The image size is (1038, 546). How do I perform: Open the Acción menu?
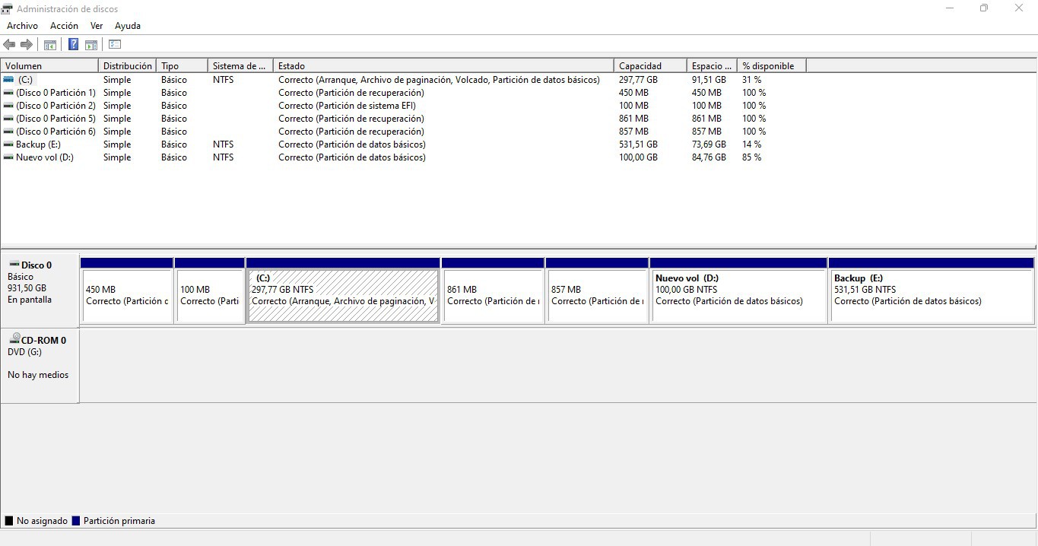pos(64,26)
